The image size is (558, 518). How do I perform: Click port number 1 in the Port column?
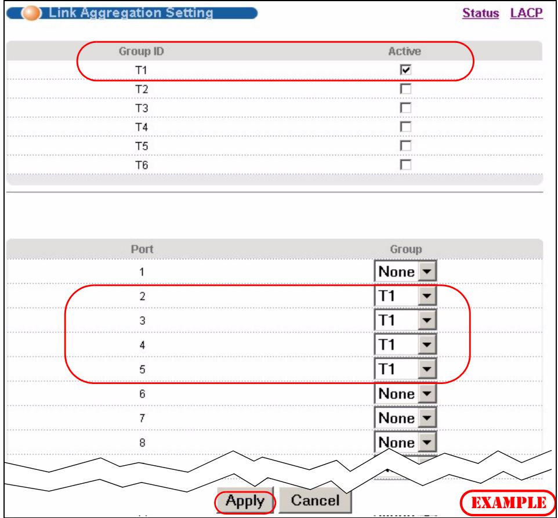(x=142, y=272)
